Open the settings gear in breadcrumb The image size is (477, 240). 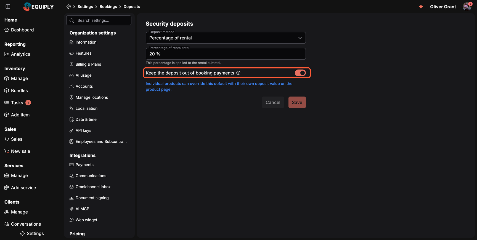point(69,7)
